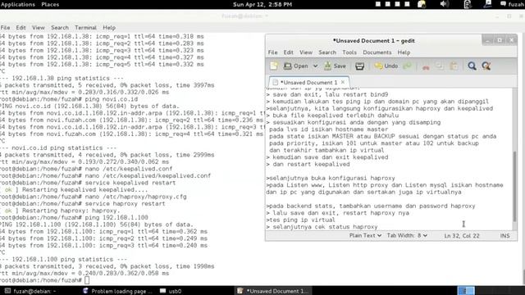Viewport: 525px width, 295px height.
Task: Open the fuzah user menu
Action: click(x=513, y=4)
